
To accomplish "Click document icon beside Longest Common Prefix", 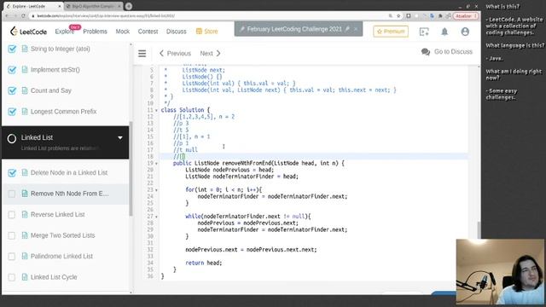I will [x=25, y=112].
